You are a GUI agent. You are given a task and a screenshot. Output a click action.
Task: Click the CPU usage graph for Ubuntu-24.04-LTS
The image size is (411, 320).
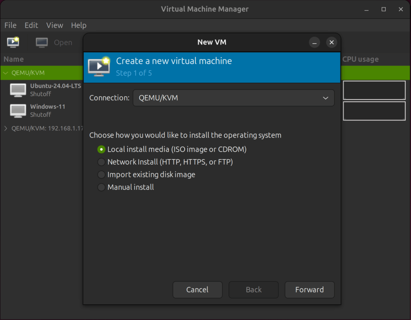coord(374,90)
